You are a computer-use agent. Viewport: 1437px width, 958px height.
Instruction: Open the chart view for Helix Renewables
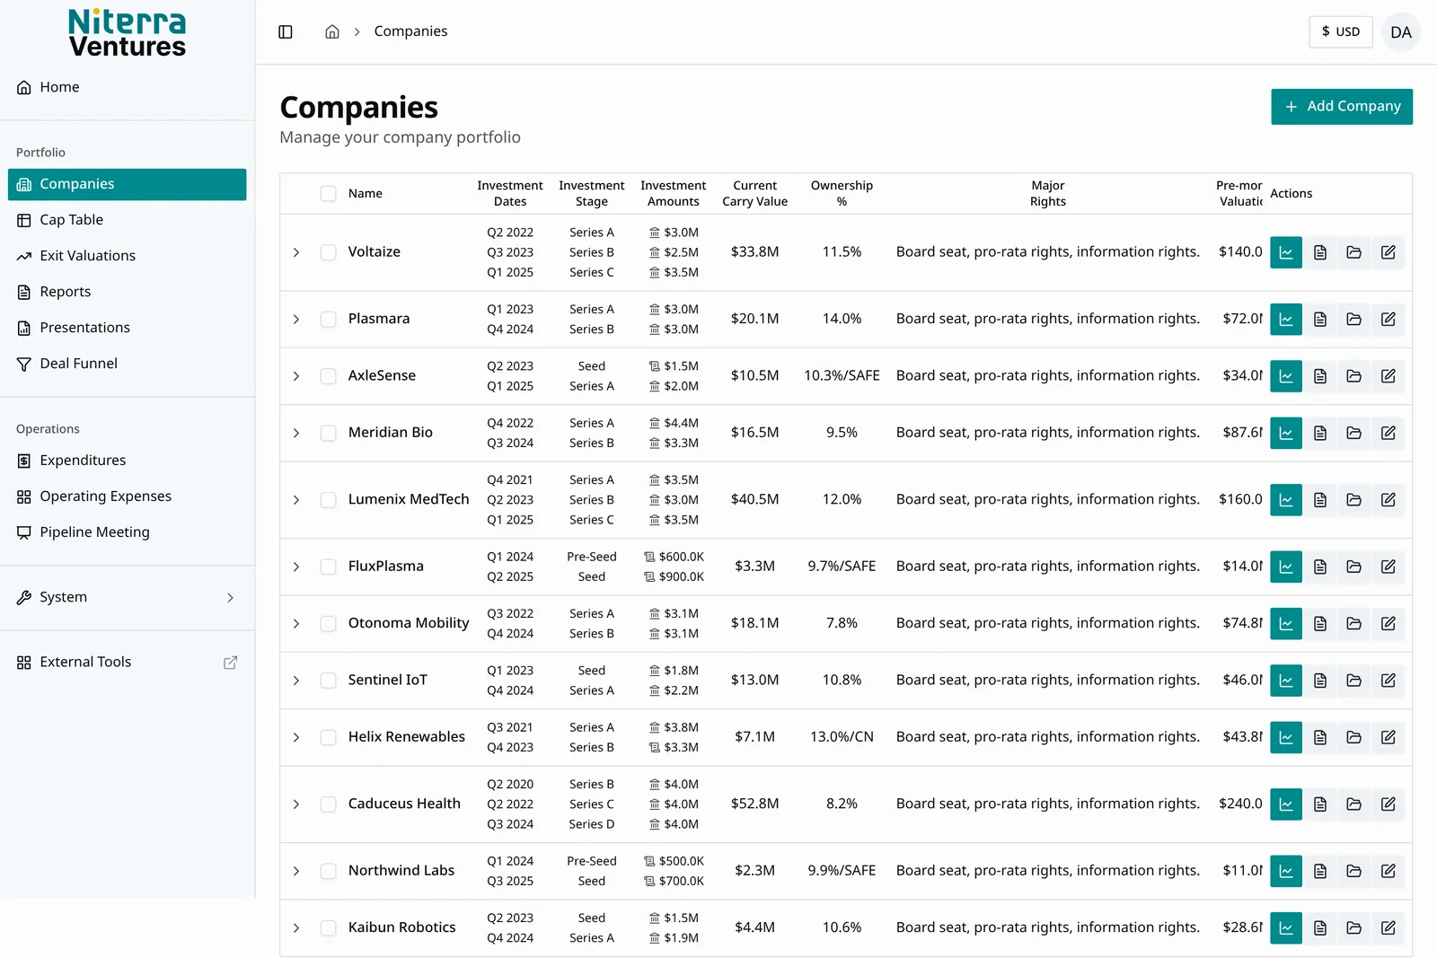pyautogui.click(x=1286, y=737)
